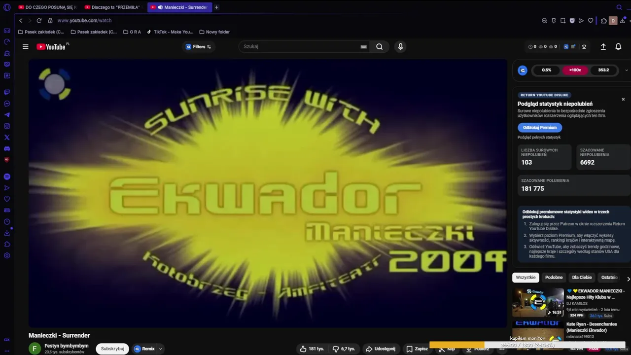Click the pin icon in address bar

554,21
